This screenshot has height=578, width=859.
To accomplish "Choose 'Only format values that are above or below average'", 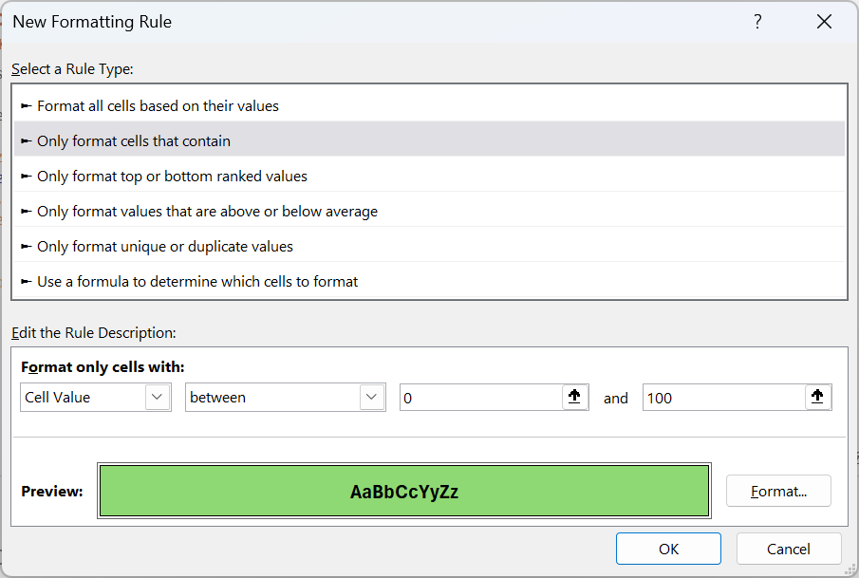I will (429, 211).
